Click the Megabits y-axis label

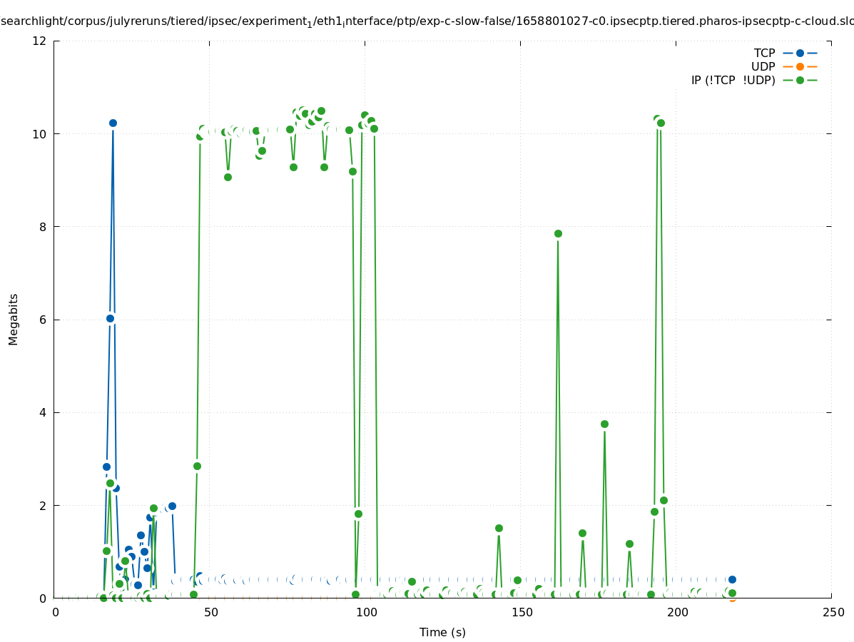pyautogui.click(x=14, y=319)
